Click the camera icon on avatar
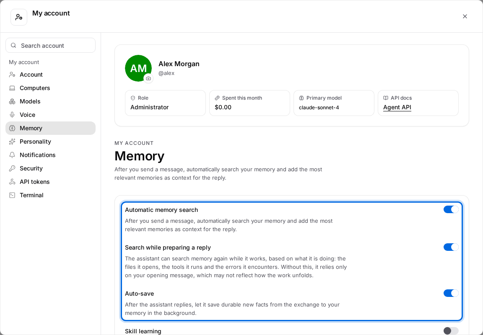 coord(148,78)
